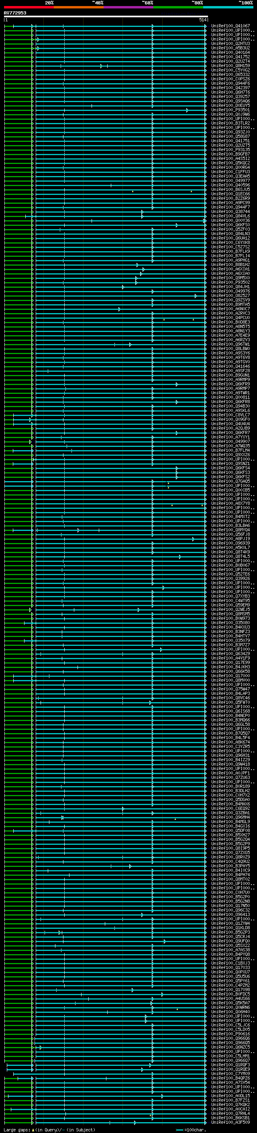Select hit label UniRef100_Q8T4K9

pos(230,551)
